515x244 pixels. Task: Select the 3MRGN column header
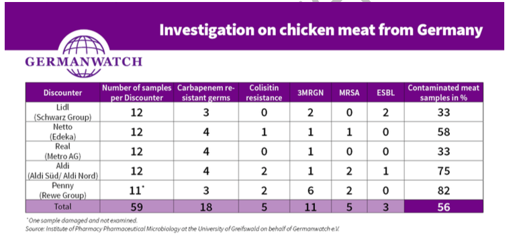[310, 93]
